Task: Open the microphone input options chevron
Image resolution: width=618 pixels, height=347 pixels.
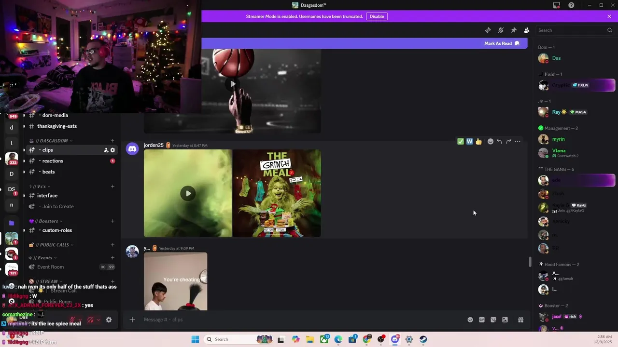Action: [80, 320]
